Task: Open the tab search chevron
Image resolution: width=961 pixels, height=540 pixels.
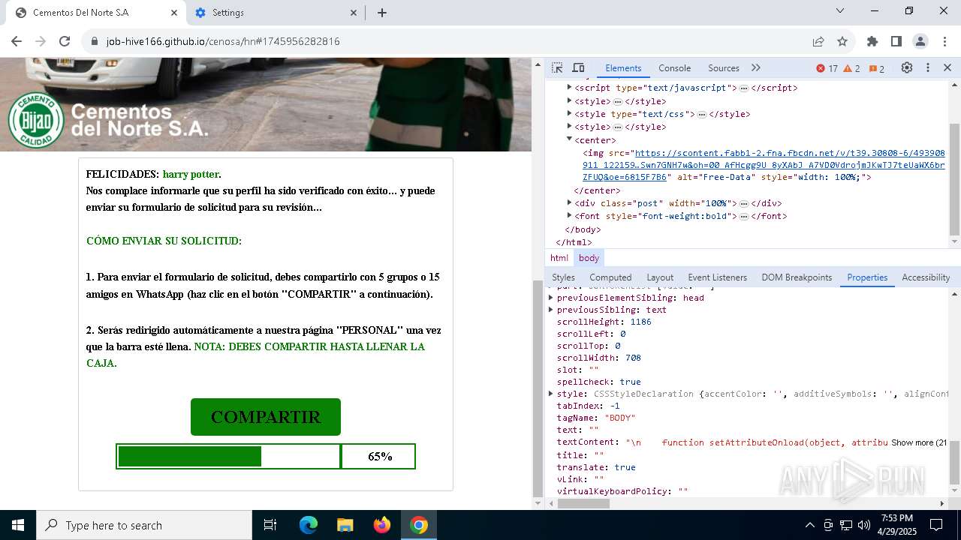Action: tap(841, 10)
